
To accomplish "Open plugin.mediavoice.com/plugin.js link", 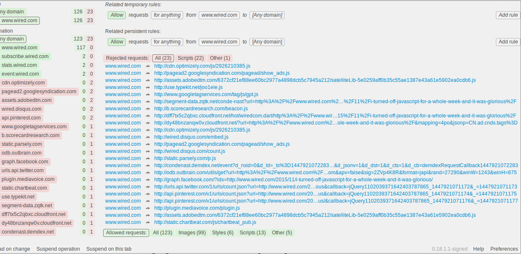I will pyautogui.click(x=197, y=208).
